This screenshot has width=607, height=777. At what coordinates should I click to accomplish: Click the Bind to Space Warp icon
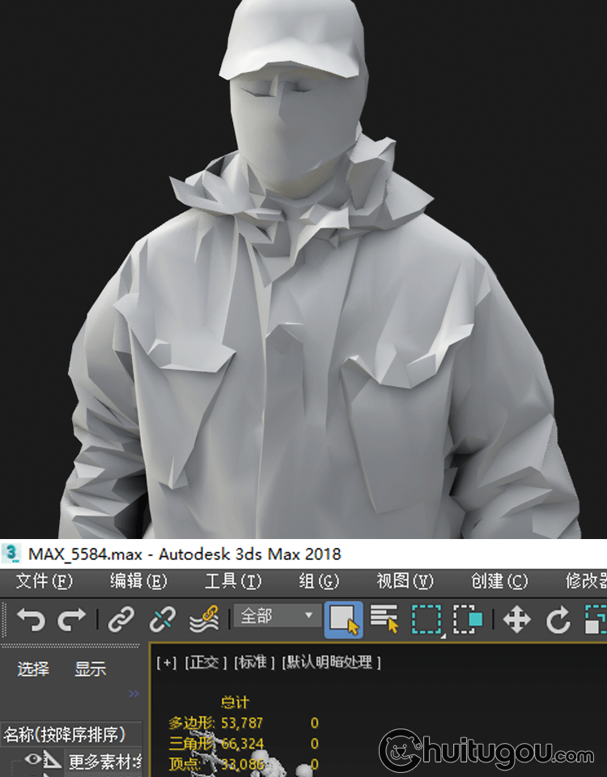tap(204, 621)
